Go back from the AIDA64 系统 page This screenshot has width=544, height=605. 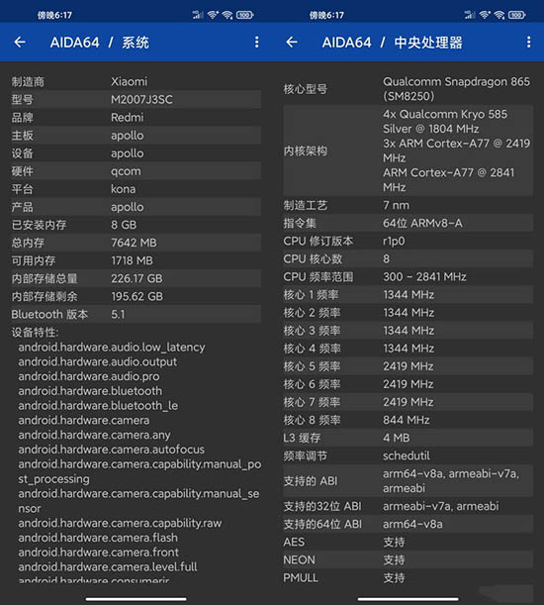20,42
